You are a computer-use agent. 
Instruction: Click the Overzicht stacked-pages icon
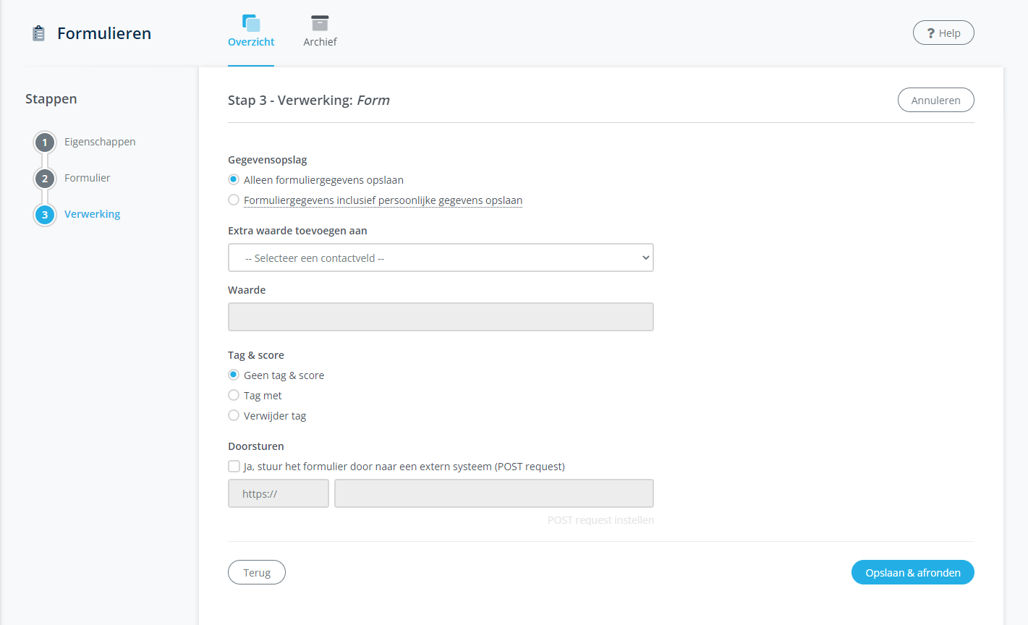[251, 23]
